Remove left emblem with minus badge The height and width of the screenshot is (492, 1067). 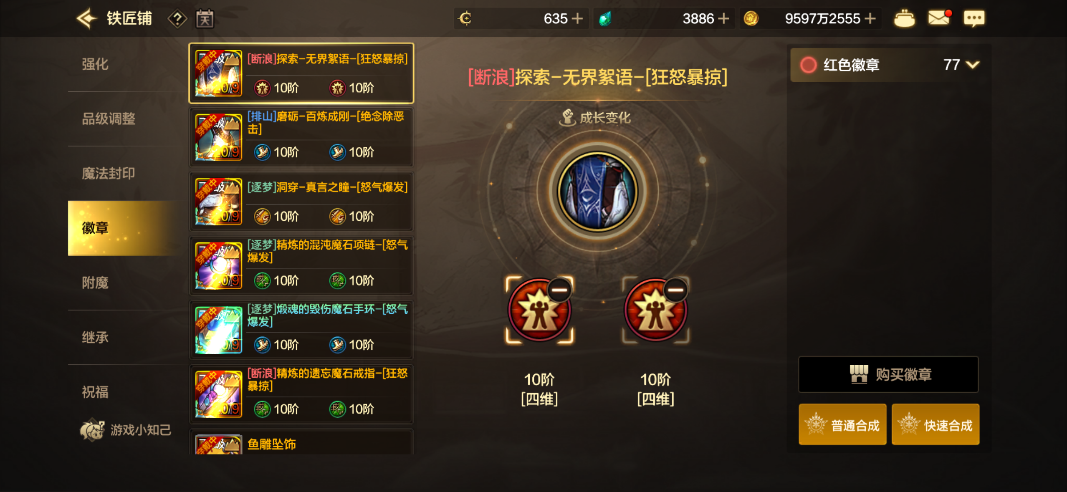pos(559,289)
